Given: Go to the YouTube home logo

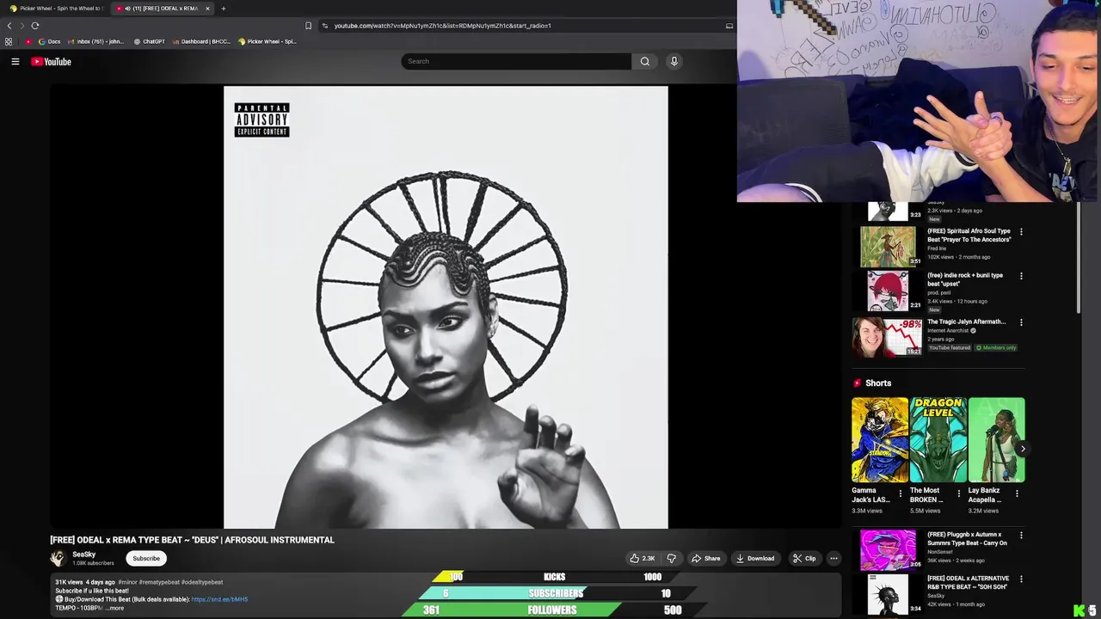Looking at the screenshot, I should point(51,61).
